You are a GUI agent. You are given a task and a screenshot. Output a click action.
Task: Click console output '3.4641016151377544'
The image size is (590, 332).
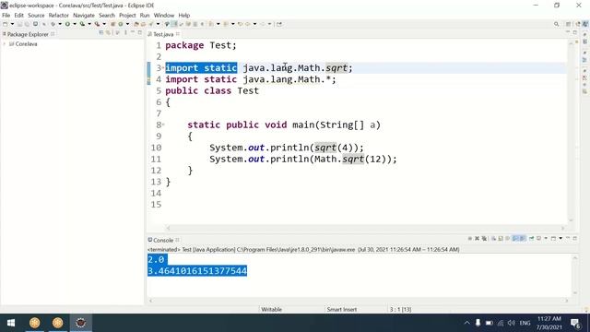(197, 270)
